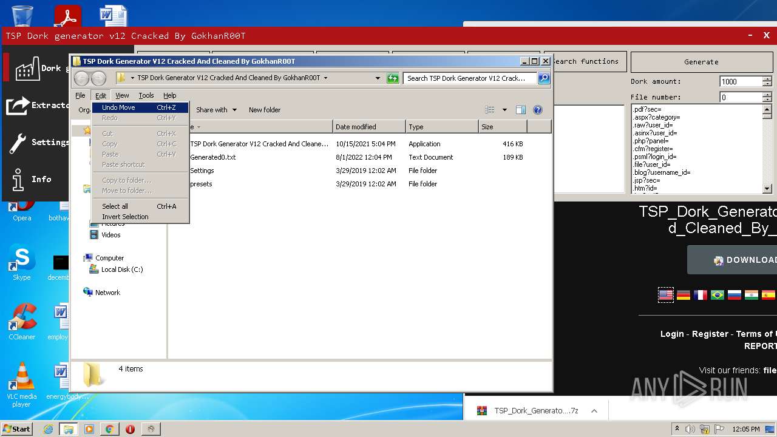Open Internet Explorer in the taskbar
The image size is (777, 437).
[x=48, y=429]
